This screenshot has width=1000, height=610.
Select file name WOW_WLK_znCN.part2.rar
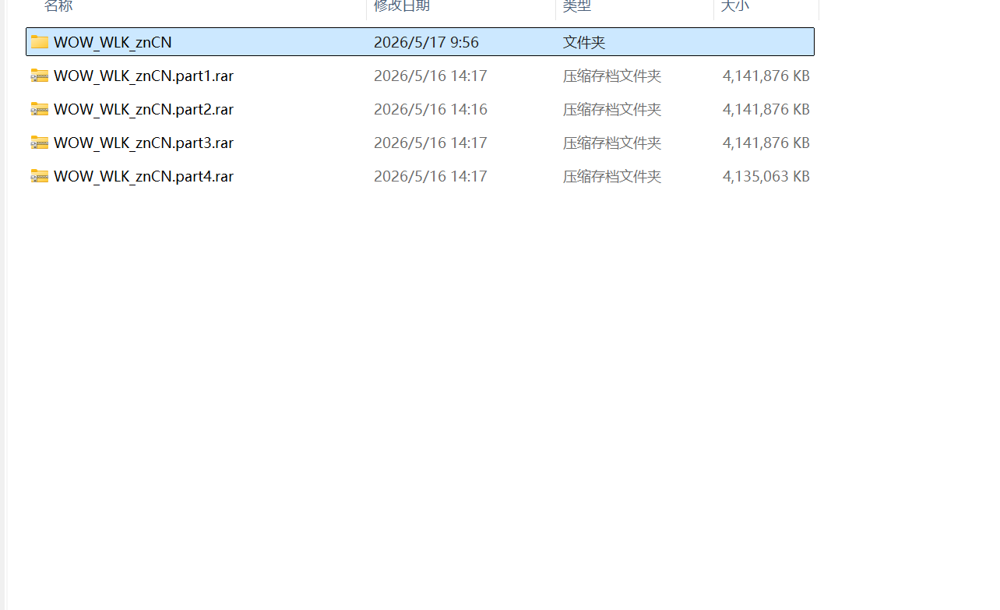(144, 109)
